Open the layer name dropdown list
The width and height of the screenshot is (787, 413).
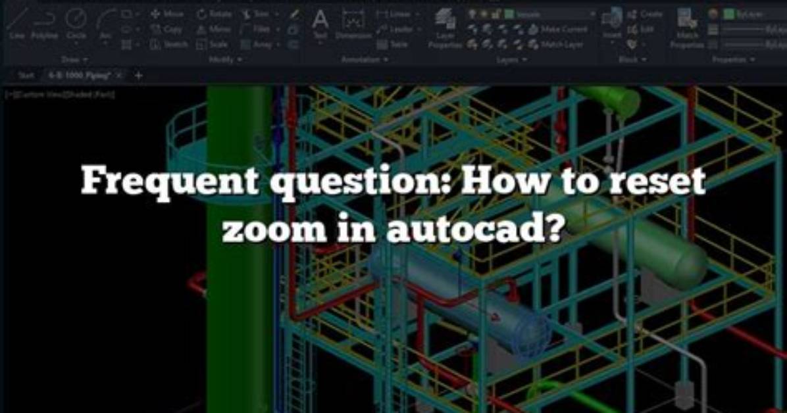593,14
